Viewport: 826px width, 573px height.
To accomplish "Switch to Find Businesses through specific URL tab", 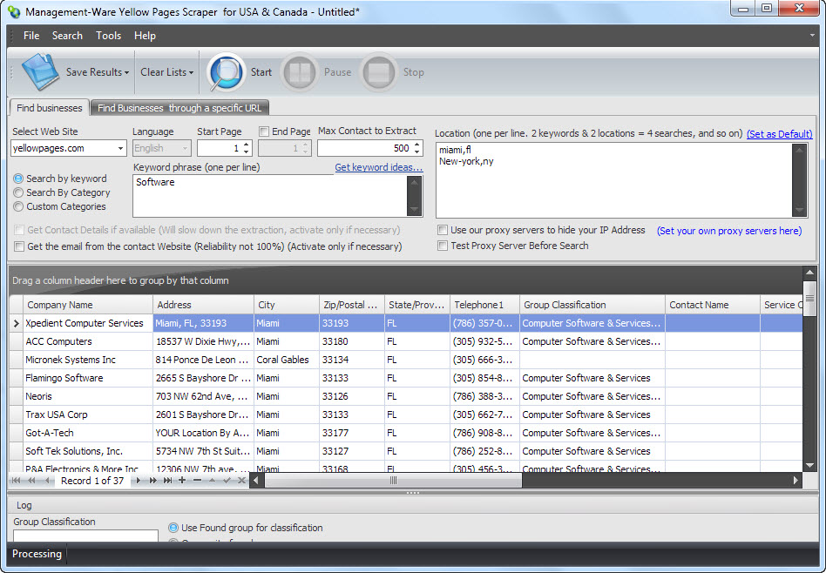I will [x=180, y=108].
